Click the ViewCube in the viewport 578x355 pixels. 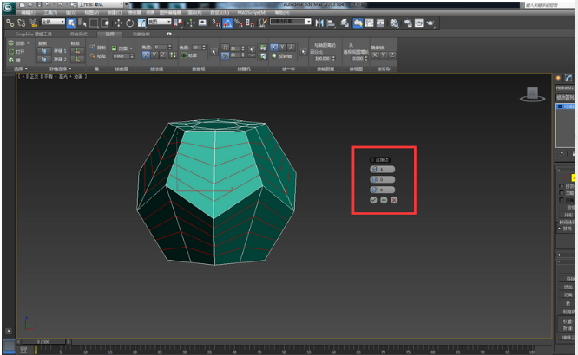(532, 94)
